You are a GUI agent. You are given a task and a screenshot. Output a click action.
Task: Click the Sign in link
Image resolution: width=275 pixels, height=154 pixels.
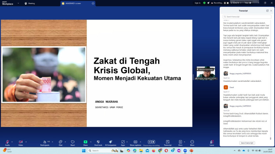tap(197, 3)
